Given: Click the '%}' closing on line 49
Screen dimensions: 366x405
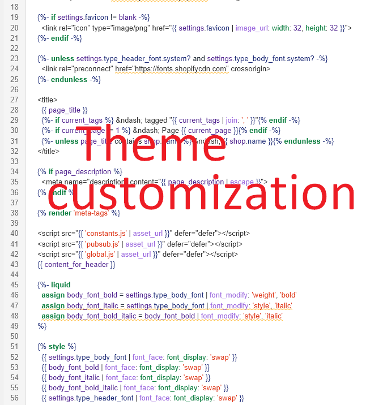Looking at the screenshot, I should [42, 326].
